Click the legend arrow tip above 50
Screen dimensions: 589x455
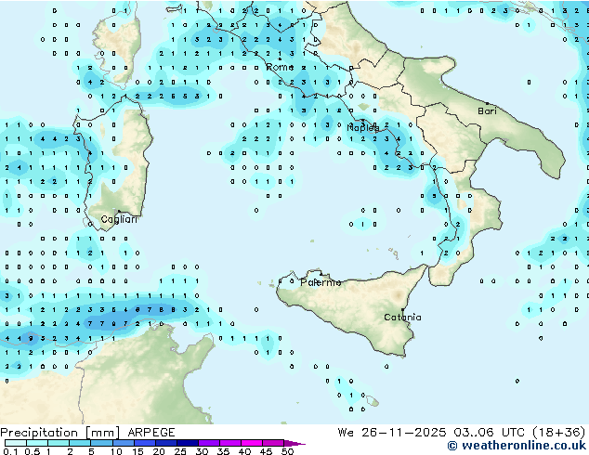pos(294,443)
